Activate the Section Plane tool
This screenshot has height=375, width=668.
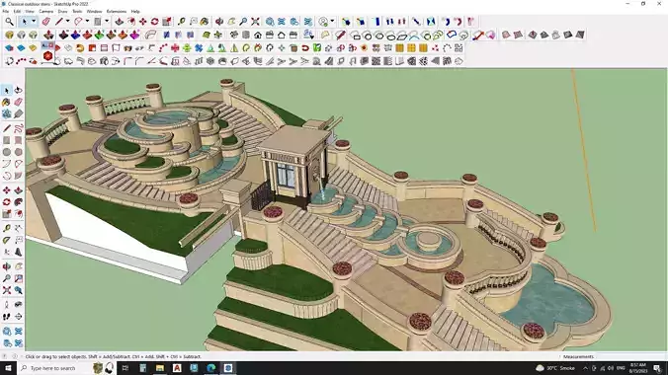18,316
